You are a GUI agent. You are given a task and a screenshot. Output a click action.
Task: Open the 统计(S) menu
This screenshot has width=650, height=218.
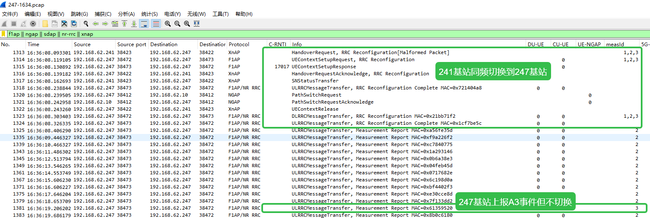149,14
